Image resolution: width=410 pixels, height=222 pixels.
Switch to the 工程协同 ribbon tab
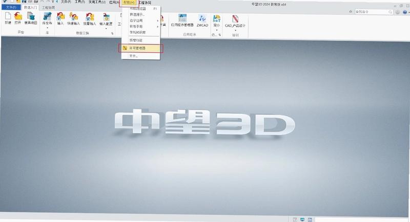tap(48, 8)
